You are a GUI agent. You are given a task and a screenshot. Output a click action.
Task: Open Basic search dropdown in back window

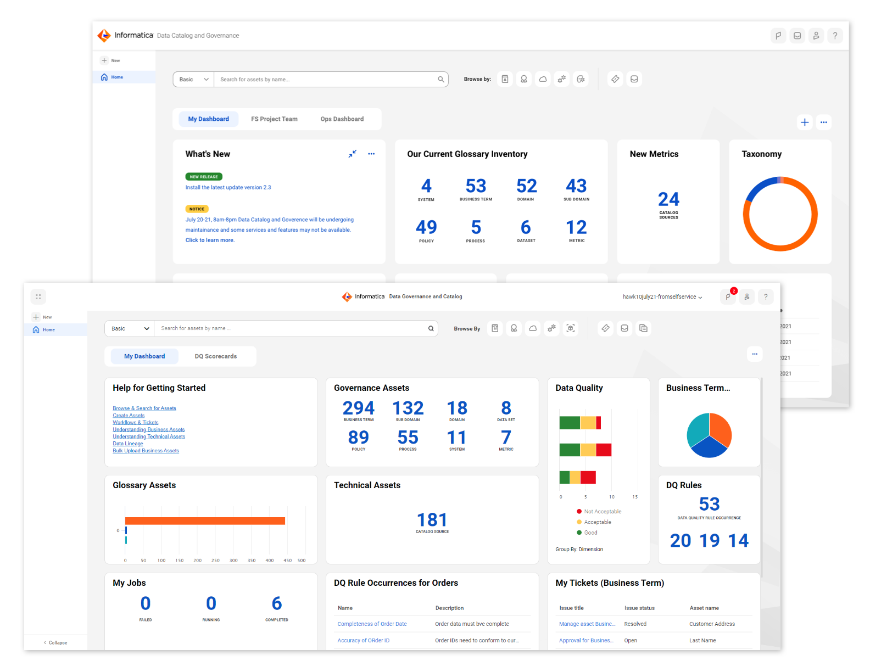click(194, 79)
